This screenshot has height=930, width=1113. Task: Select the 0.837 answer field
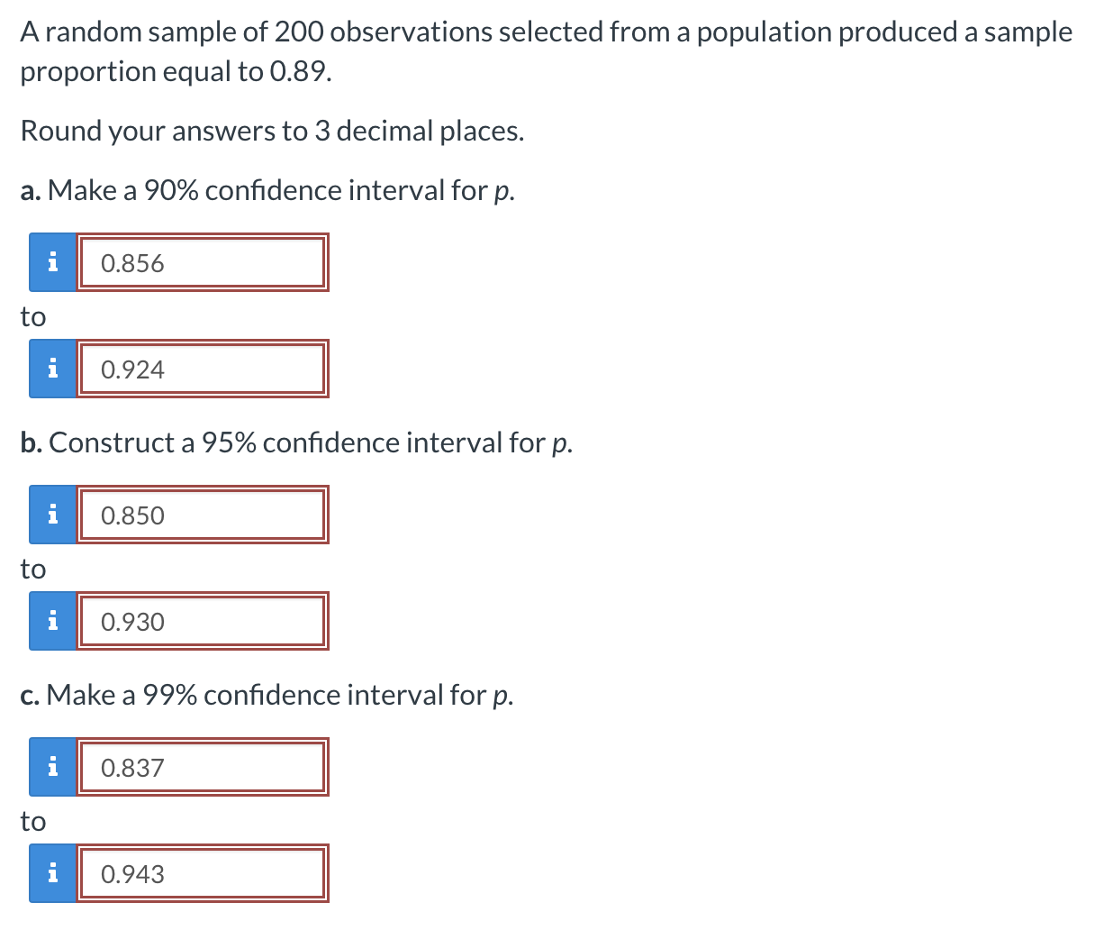tap(203, 767)
